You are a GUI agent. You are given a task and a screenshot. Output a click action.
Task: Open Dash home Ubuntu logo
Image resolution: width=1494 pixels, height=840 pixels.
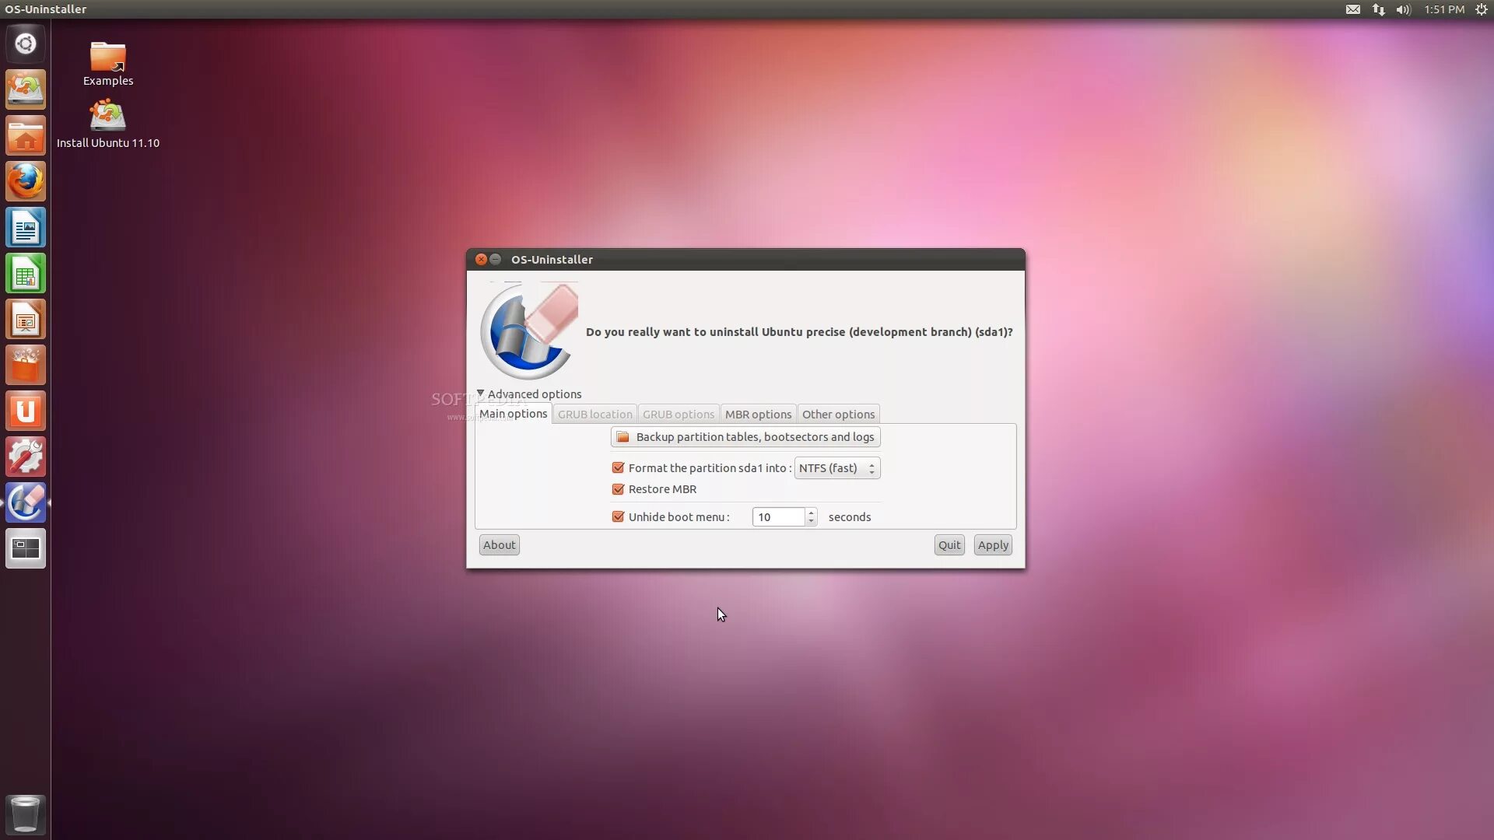26,44
